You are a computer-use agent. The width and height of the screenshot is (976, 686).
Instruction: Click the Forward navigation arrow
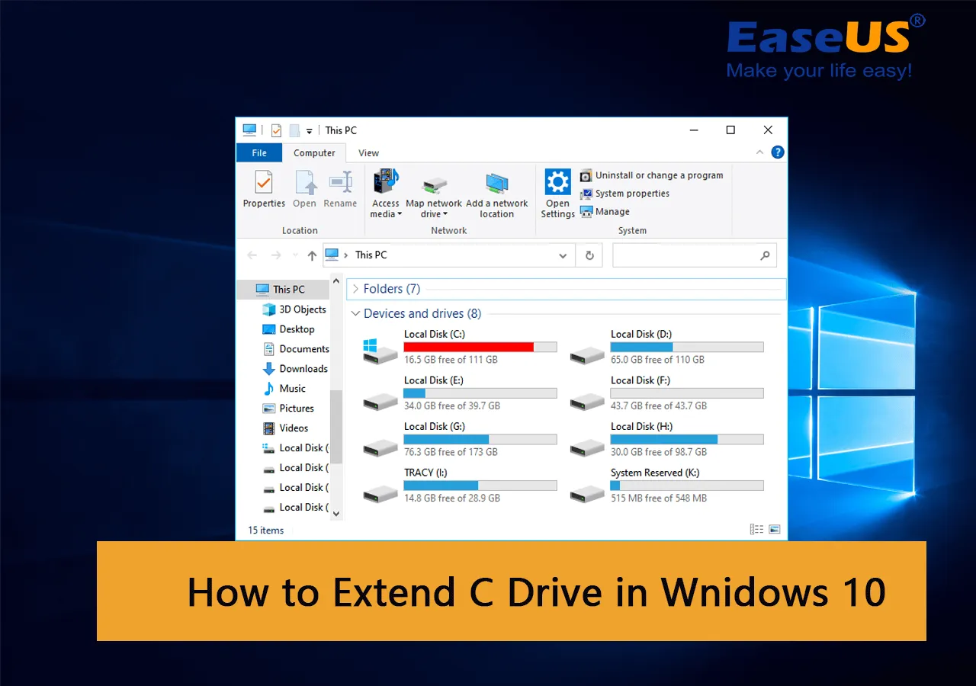[276, 255]
